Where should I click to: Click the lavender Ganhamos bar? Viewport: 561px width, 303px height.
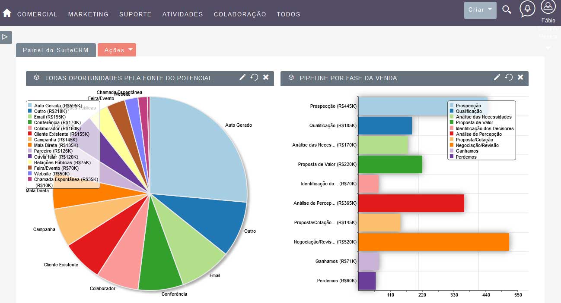point(369,261)
